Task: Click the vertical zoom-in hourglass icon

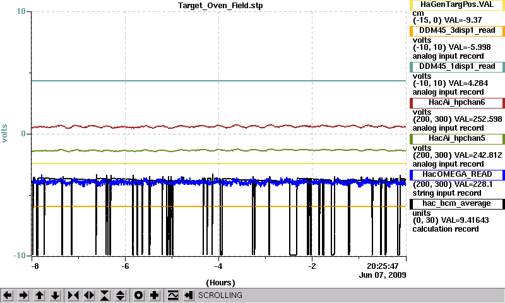Action: (x=105, y=295)
